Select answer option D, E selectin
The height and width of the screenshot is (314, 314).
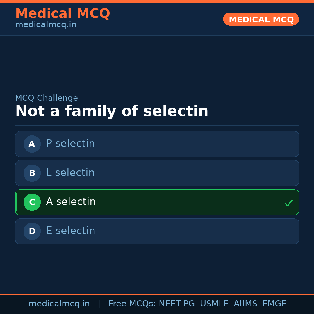157,231
